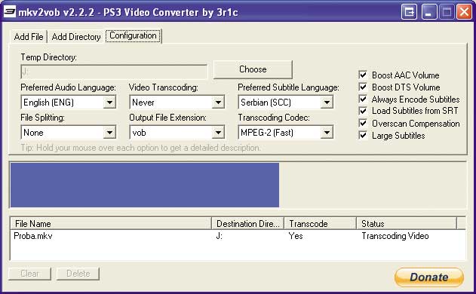This screenshot has height=294, width=476.
Task: Click the 'Yes' transcode cell
Action: click(x=296, y=236)
